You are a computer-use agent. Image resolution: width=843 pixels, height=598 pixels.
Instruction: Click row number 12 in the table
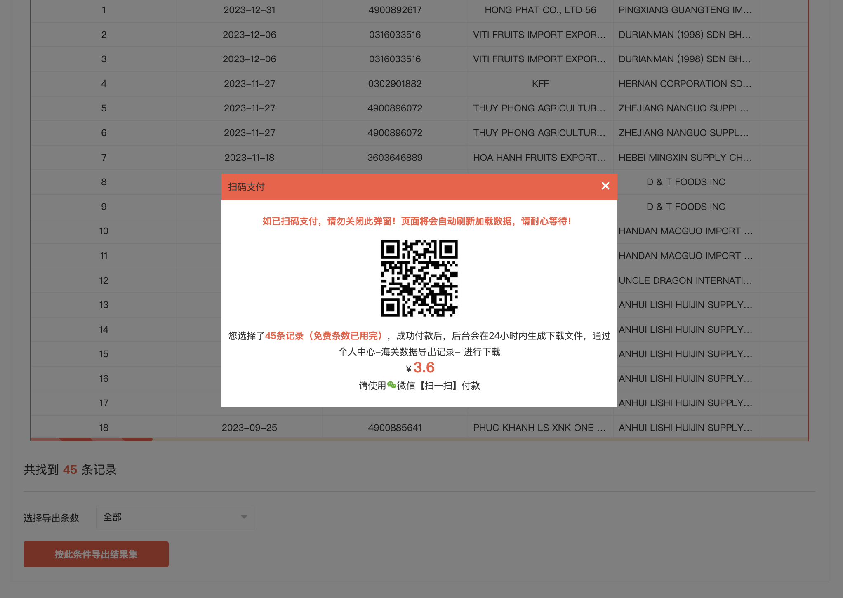pos(104,280)
